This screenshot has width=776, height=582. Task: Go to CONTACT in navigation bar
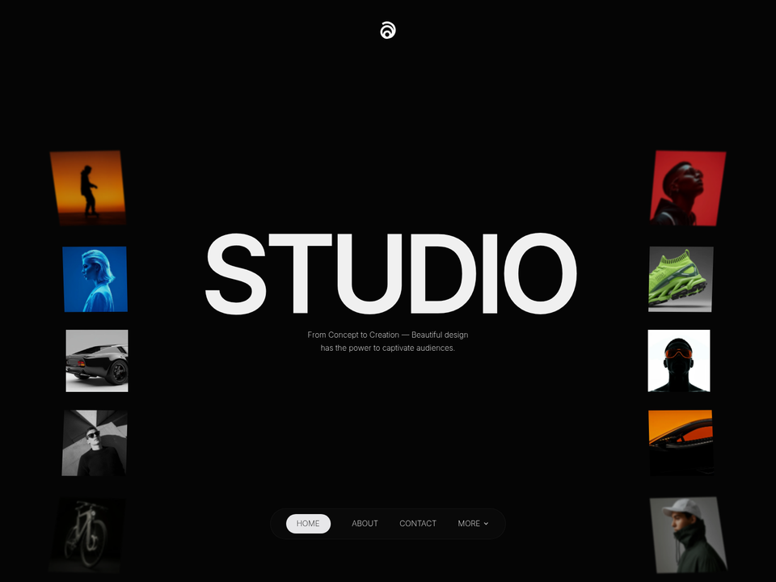pos(418,524)
